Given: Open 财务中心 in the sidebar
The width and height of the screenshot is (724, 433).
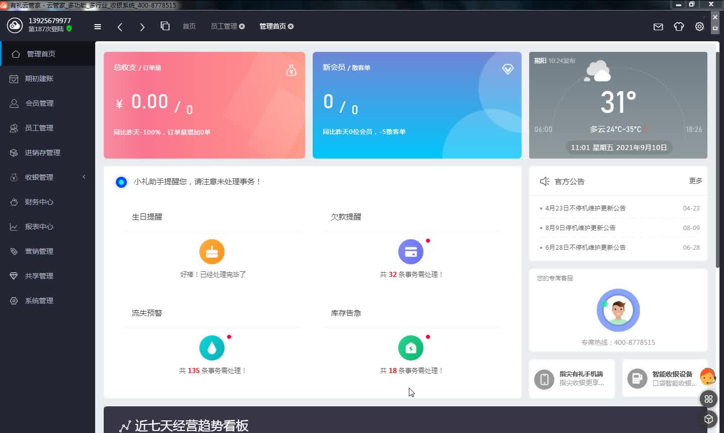Looking at the screenshot, I should coord(48,202).
